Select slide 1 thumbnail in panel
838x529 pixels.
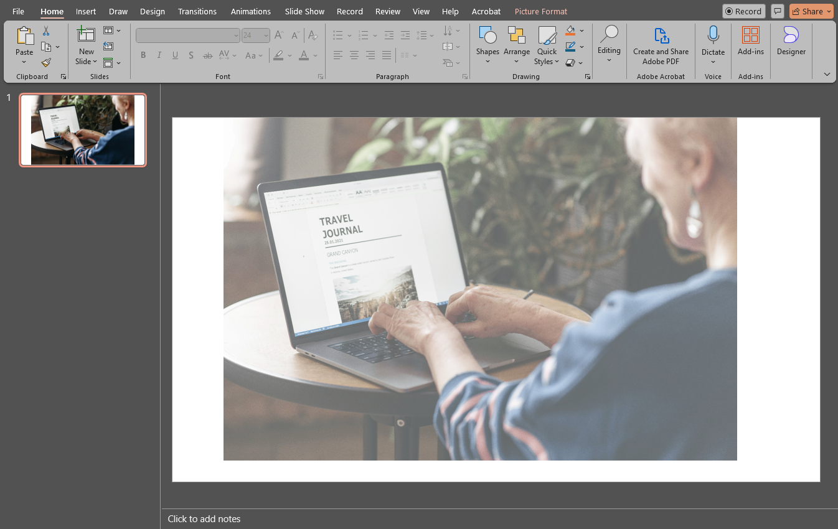coord(83,130)
